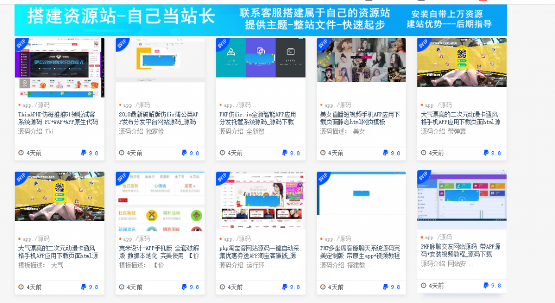Open the thumbnail of the ThinkPHP仿每推推 card
The width and height of the screenshot is (555, 303).
point(60,68)
